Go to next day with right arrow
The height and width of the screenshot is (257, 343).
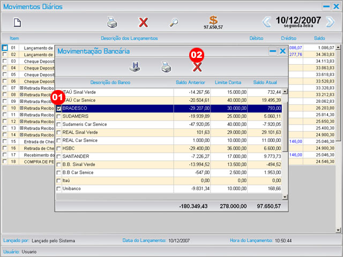coord(330,22)
